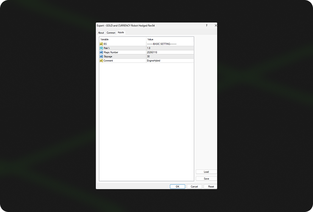The height and width of the screenshot is (212, 313).
Task: Switch to the About tab
Action: (x=101, y=33)
